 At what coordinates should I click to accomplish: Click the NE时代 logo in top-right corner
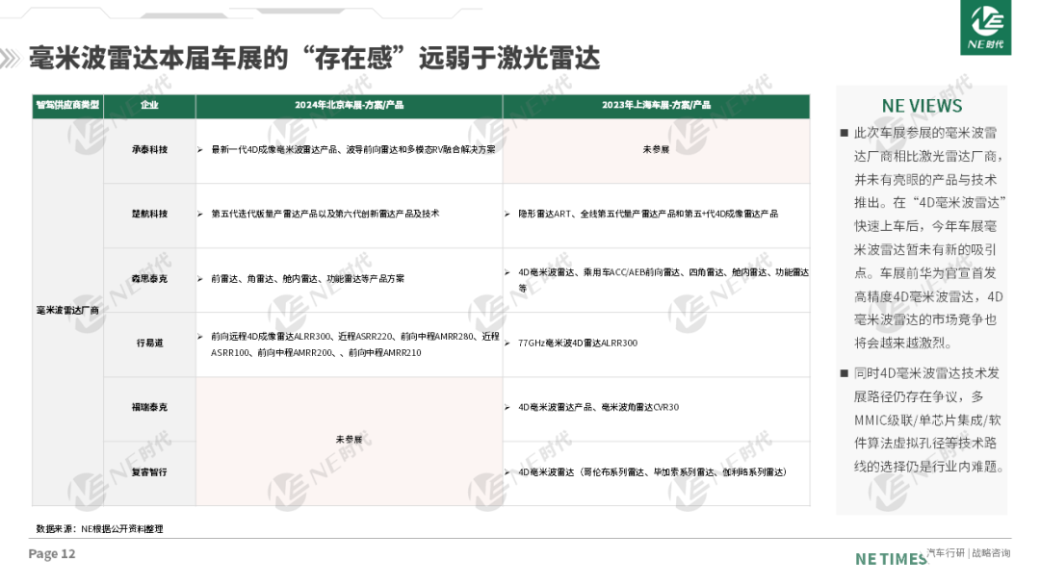[986, 28]
